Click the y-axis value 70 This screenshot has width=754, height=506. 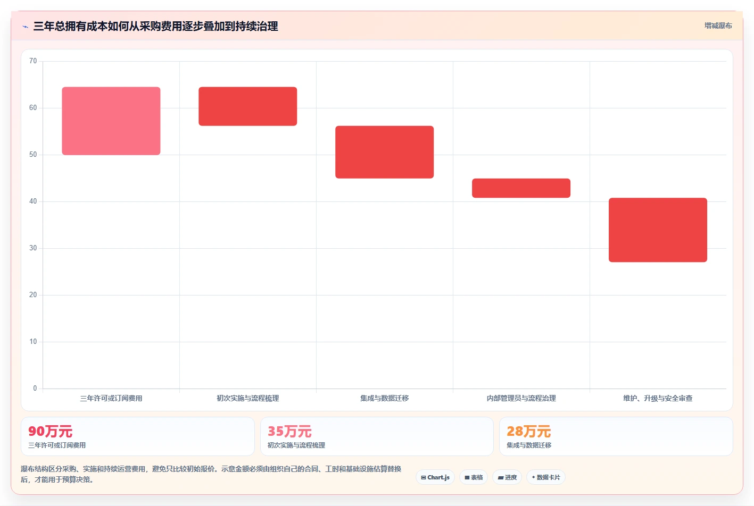click(x=33, y=61)
